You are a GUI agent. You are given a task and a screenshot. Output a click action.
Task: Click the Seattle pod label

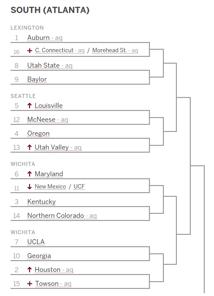click(x=23, y=96)
